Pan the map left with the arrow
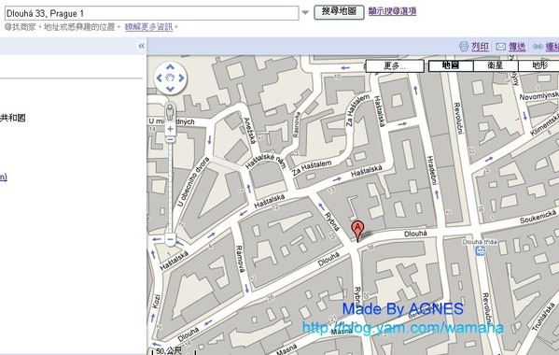The image size is (559, 355). [160, 78]
